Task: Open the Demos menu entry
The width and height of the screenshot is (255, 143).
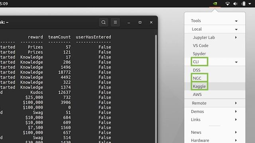Action: 215,111
